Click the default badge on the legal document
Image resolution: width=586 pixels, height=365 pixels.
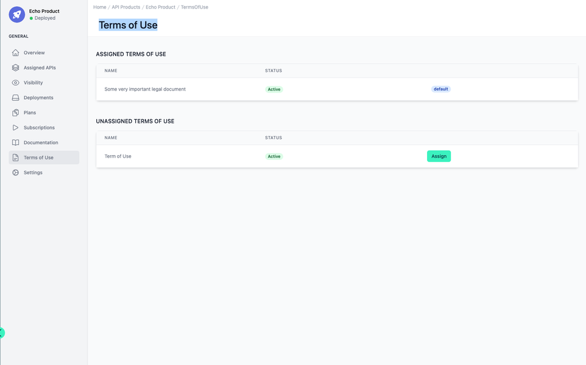pyautogui.click(x=440, y=89)
